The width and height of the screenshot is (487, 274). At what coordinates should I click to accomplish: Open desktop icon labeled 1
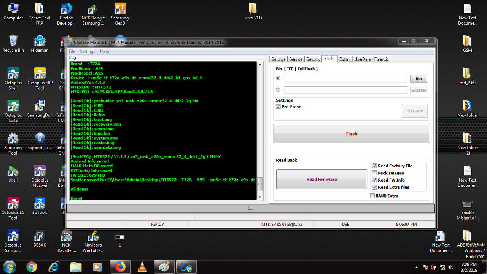119,239
